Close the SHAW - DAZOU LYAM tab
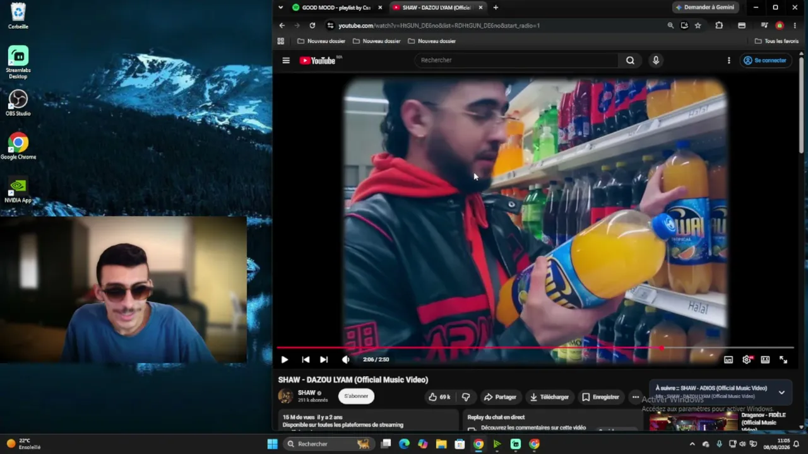Screen dimensions: 808x454 [x=480, y=8]
